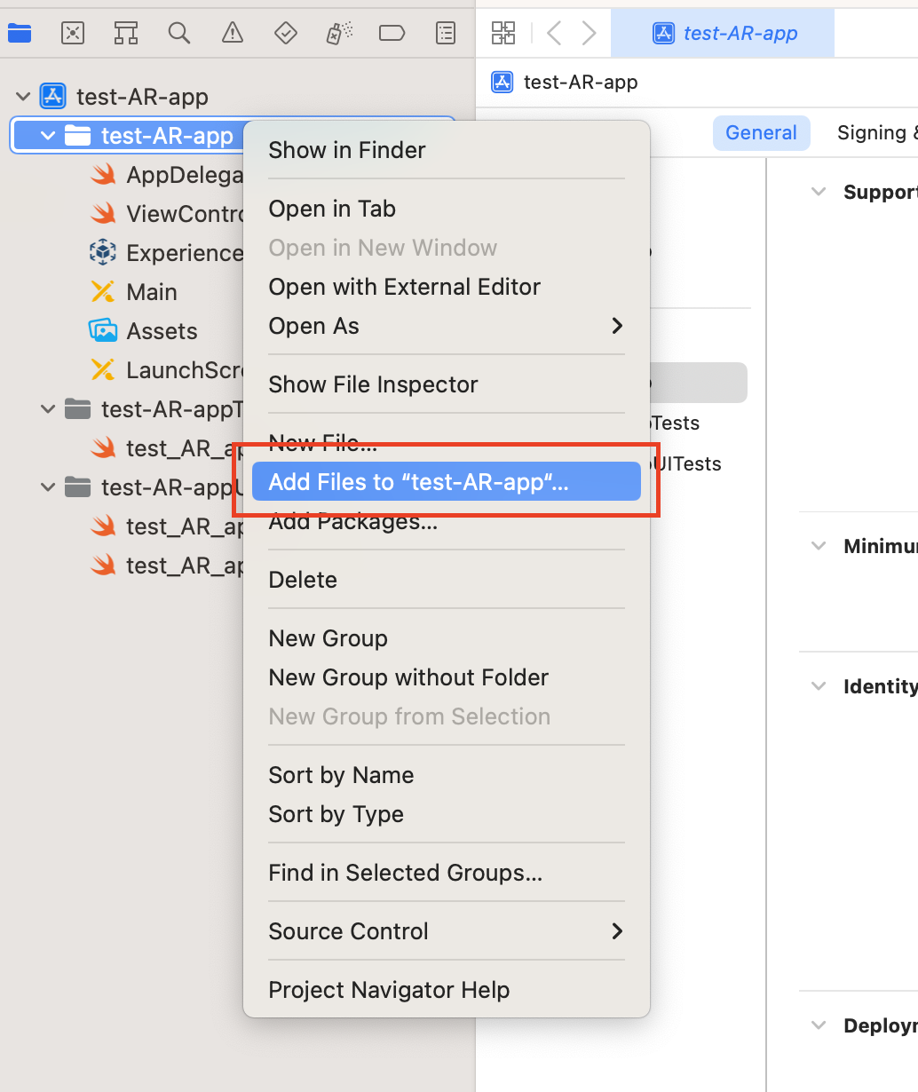Collapse the test-AR-appUITests group
The height and width of the screenshot is (1092, 918).
pyautogui.click(x=48, y=487)
